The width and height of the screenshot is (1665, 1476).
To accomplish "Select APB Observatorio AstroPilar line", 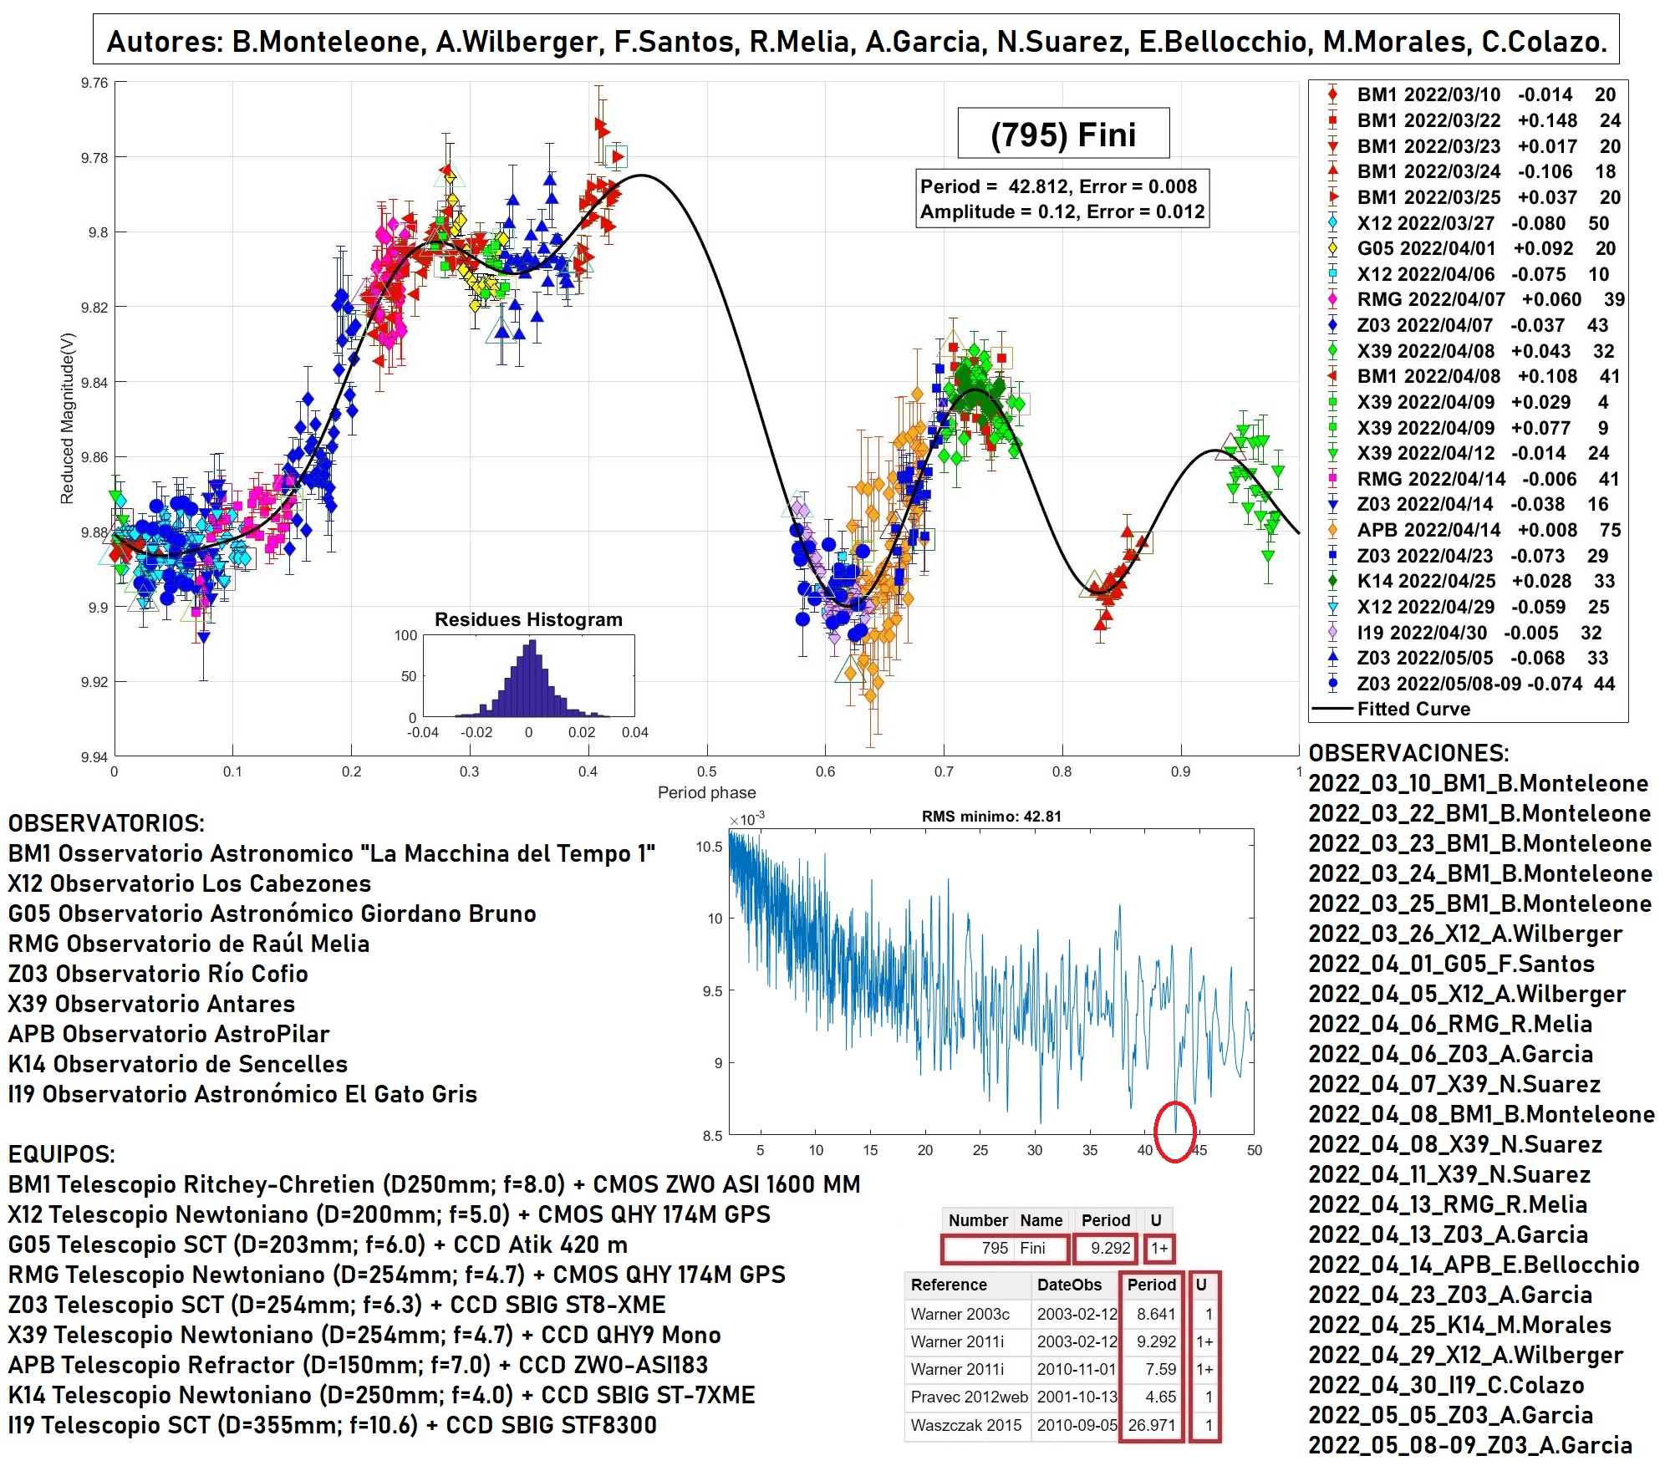I will point(169,1034).
